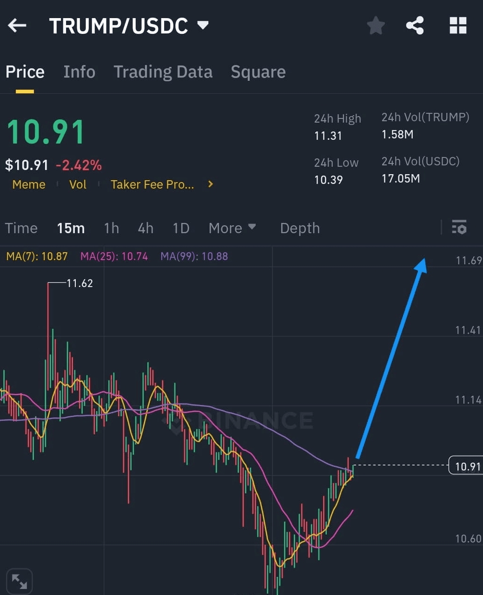
Task: Open chart settings icon beside Depth
Action: coord(459,227)
